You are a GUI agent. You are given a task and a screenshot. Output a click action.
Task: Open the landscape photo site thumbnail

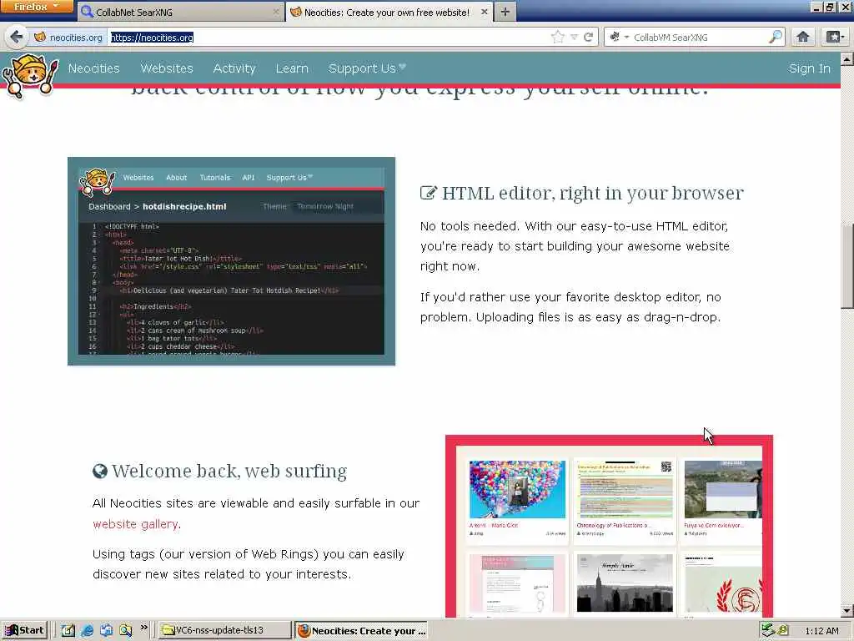pyautogui.click(x=723, y=489)
